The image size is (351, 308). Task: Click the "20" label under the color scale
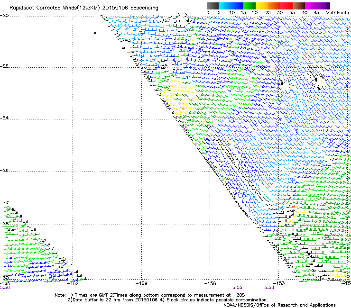coord(255,13)
